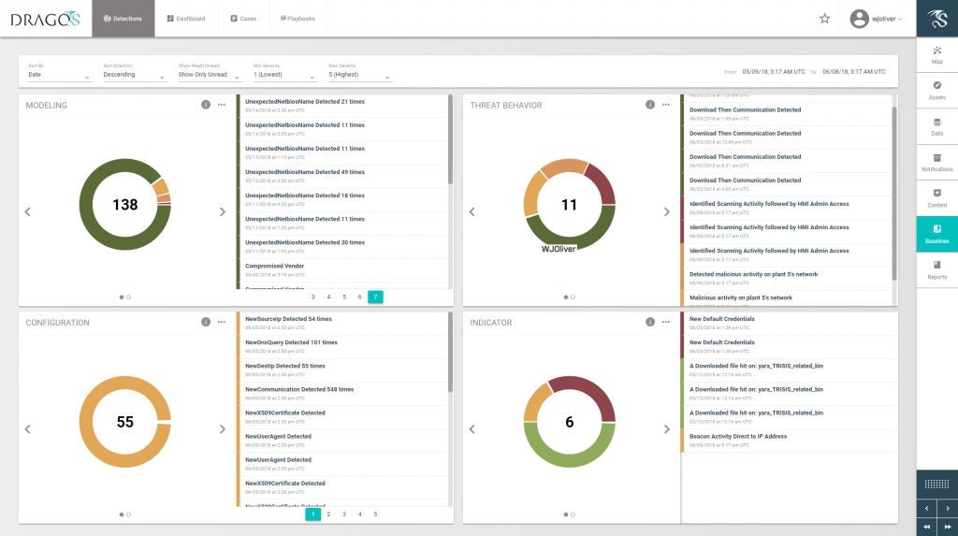Go to next Indicator chart
The width and height of the screenshot is (958, 536).
point(666,429)
